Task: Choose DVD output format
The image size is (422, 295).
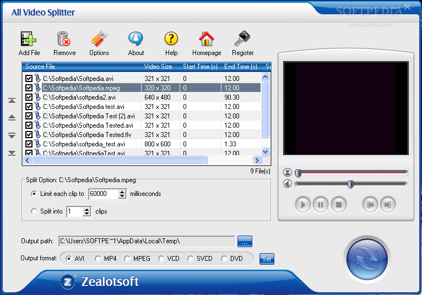Action: coord(224,259)
